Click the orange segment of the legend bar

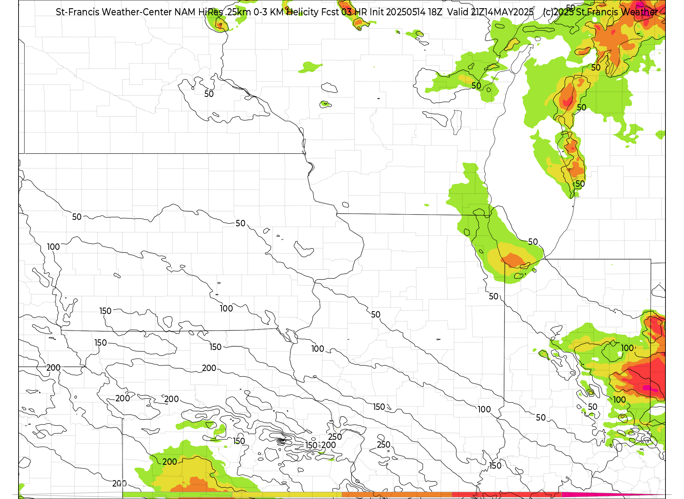click(397, 495)
